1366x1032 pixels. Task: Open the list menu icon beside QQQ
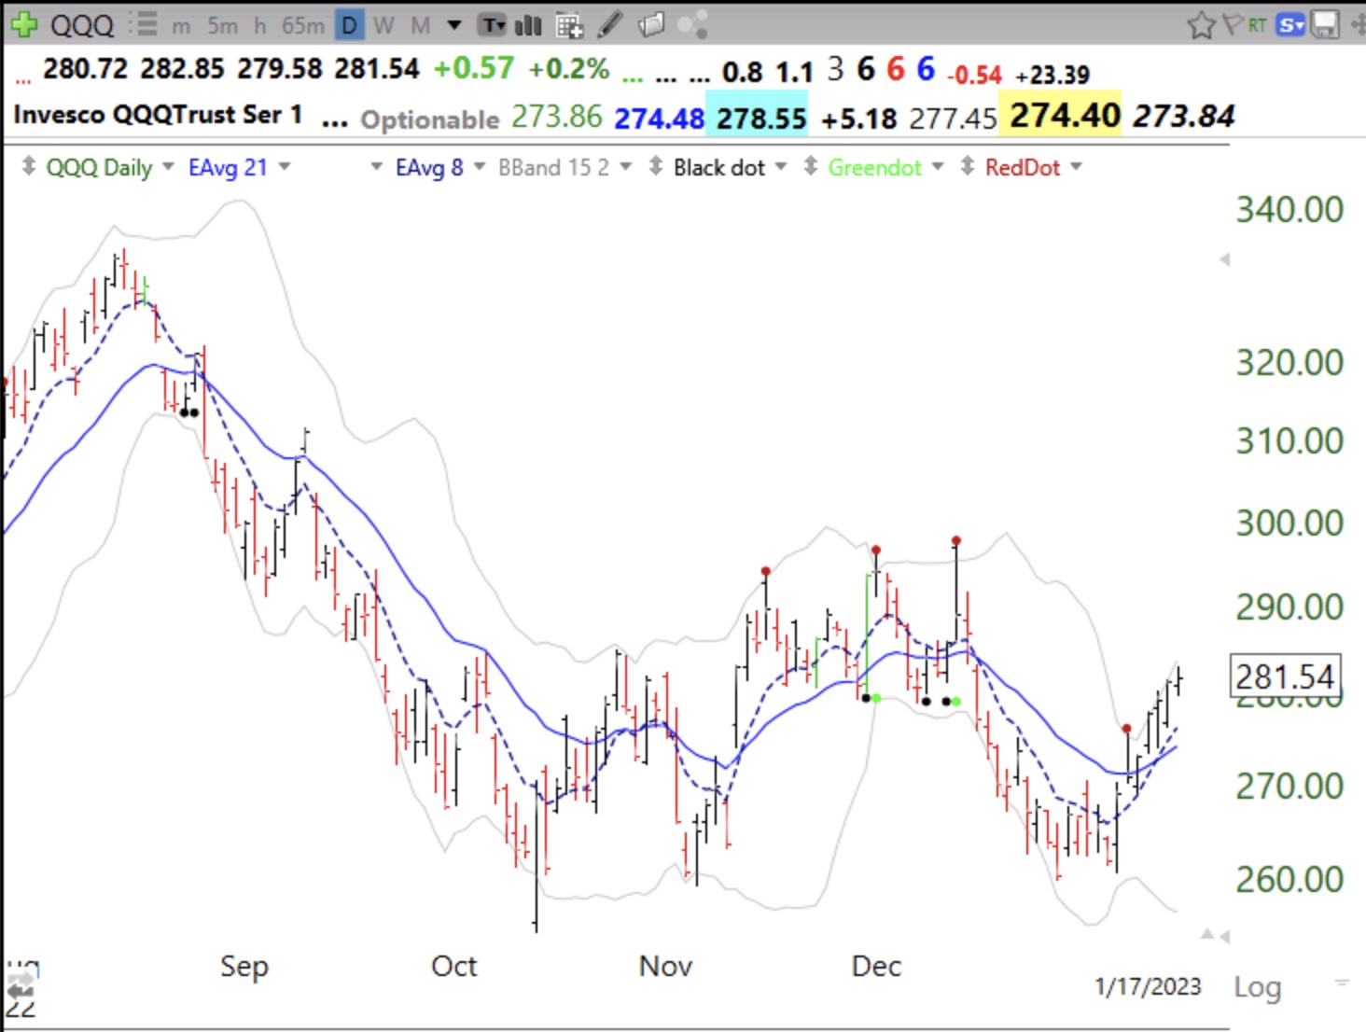click(x=143, y=24)
